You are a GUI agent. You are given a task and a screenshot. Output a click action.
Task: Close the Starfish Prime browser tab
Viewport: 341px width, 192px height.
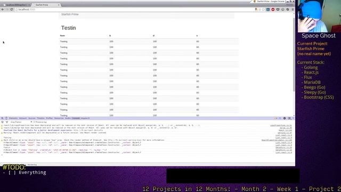coord(59,5)
